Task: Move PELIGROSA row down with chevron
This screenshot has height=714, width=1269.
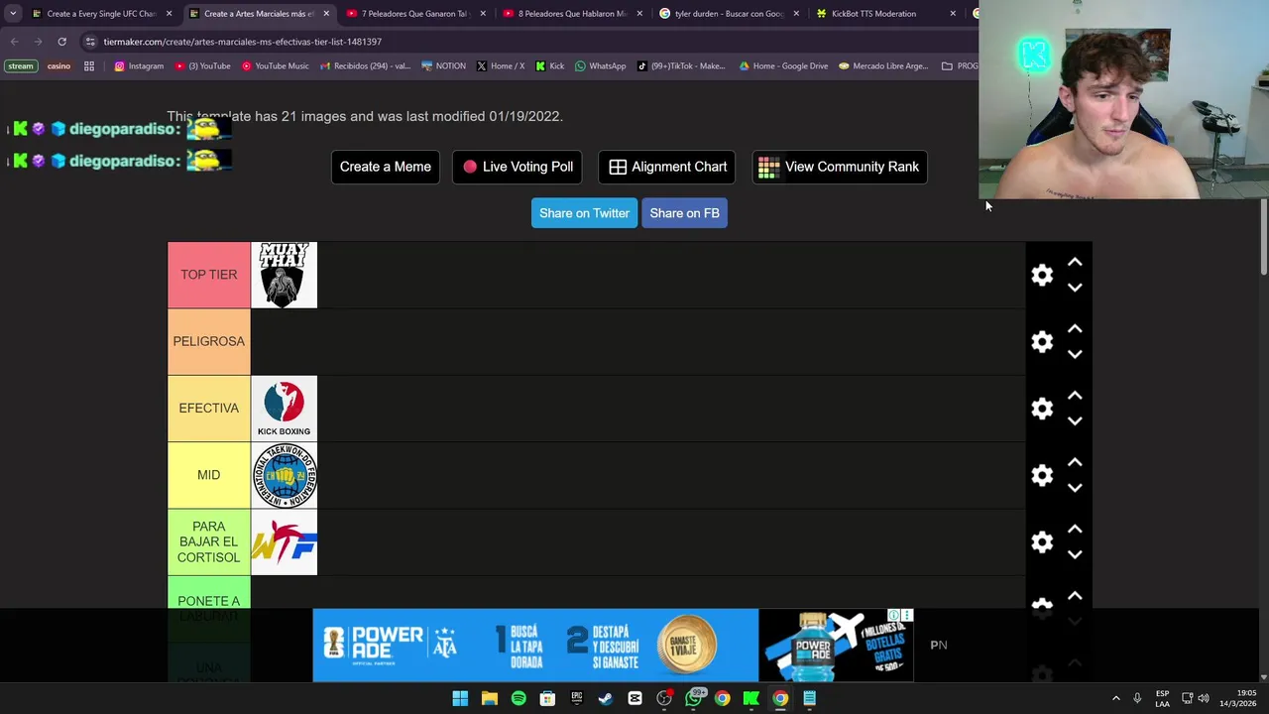Action: click(x=1075, y=354)
